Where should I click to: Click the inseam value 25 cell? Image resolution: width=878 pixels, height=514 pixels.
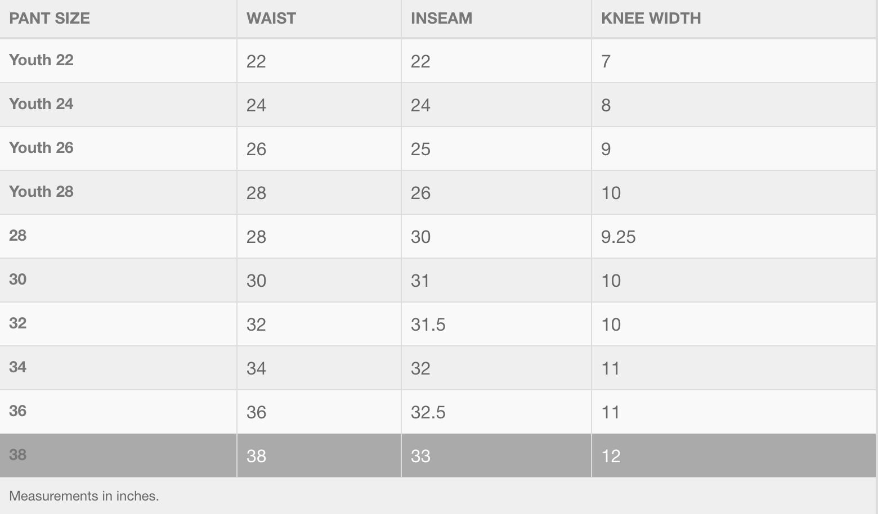421,149
